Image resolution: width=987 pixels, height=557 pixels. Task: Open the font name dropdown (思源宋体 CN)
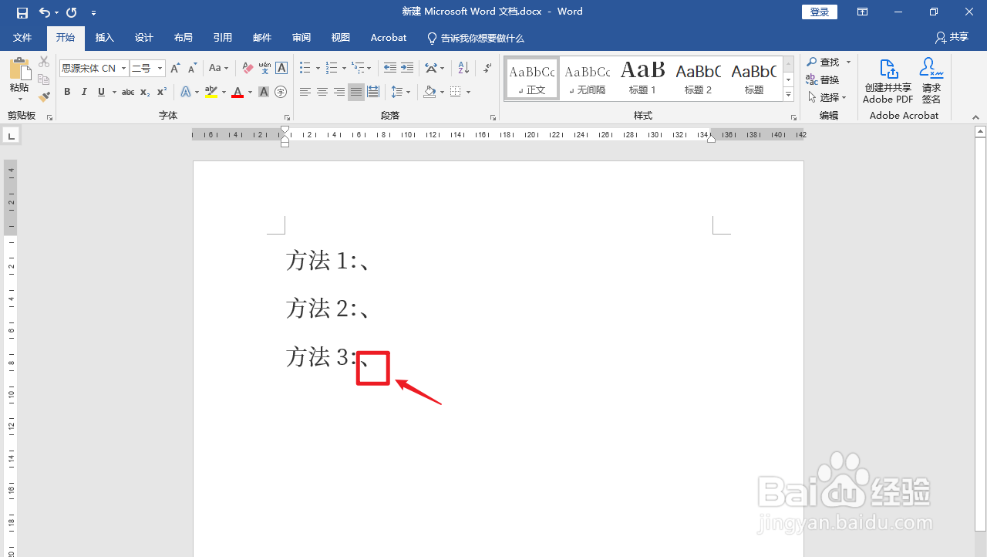pyautogui.click(x=123, y=69)
